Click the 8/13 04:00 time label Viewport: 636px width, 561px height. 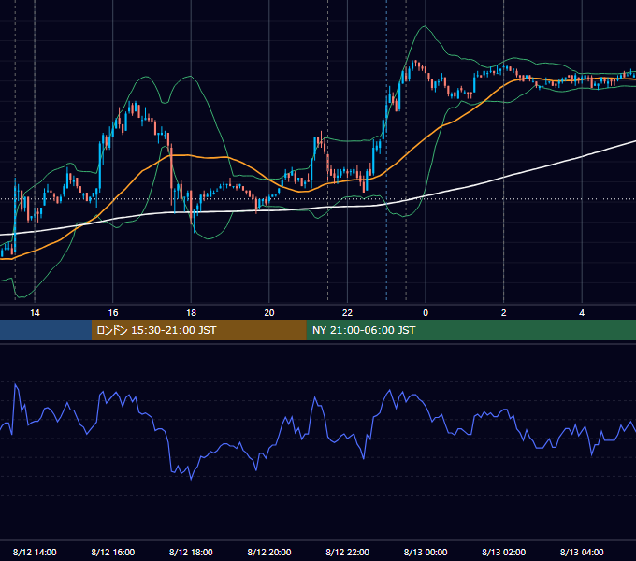point(582,552)
